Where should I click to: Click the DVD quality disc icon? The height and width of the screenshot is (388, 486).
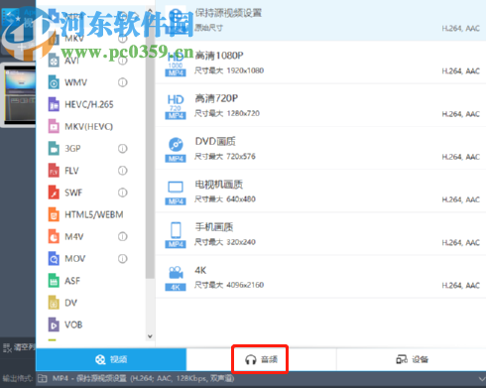click(x=176, y=150)
